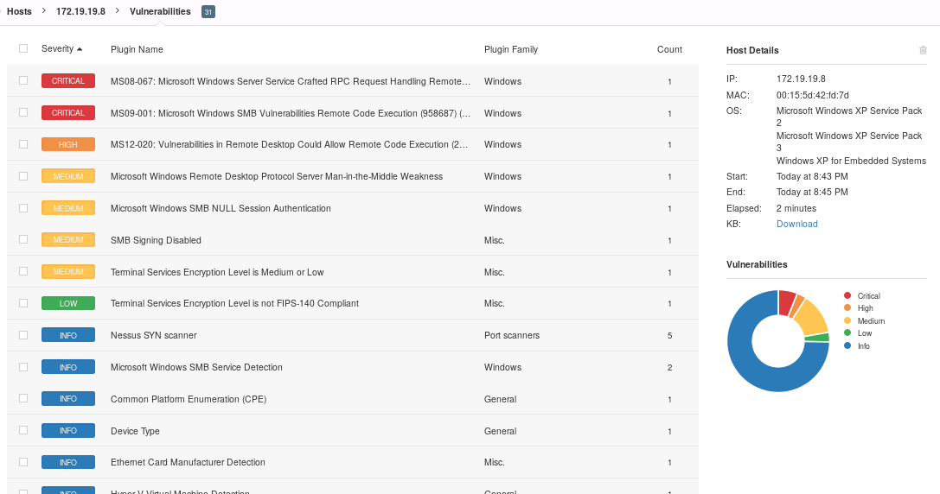The image size is (940, 494).
Task: Sort by Severity column arrow
Action: (80, 49)
